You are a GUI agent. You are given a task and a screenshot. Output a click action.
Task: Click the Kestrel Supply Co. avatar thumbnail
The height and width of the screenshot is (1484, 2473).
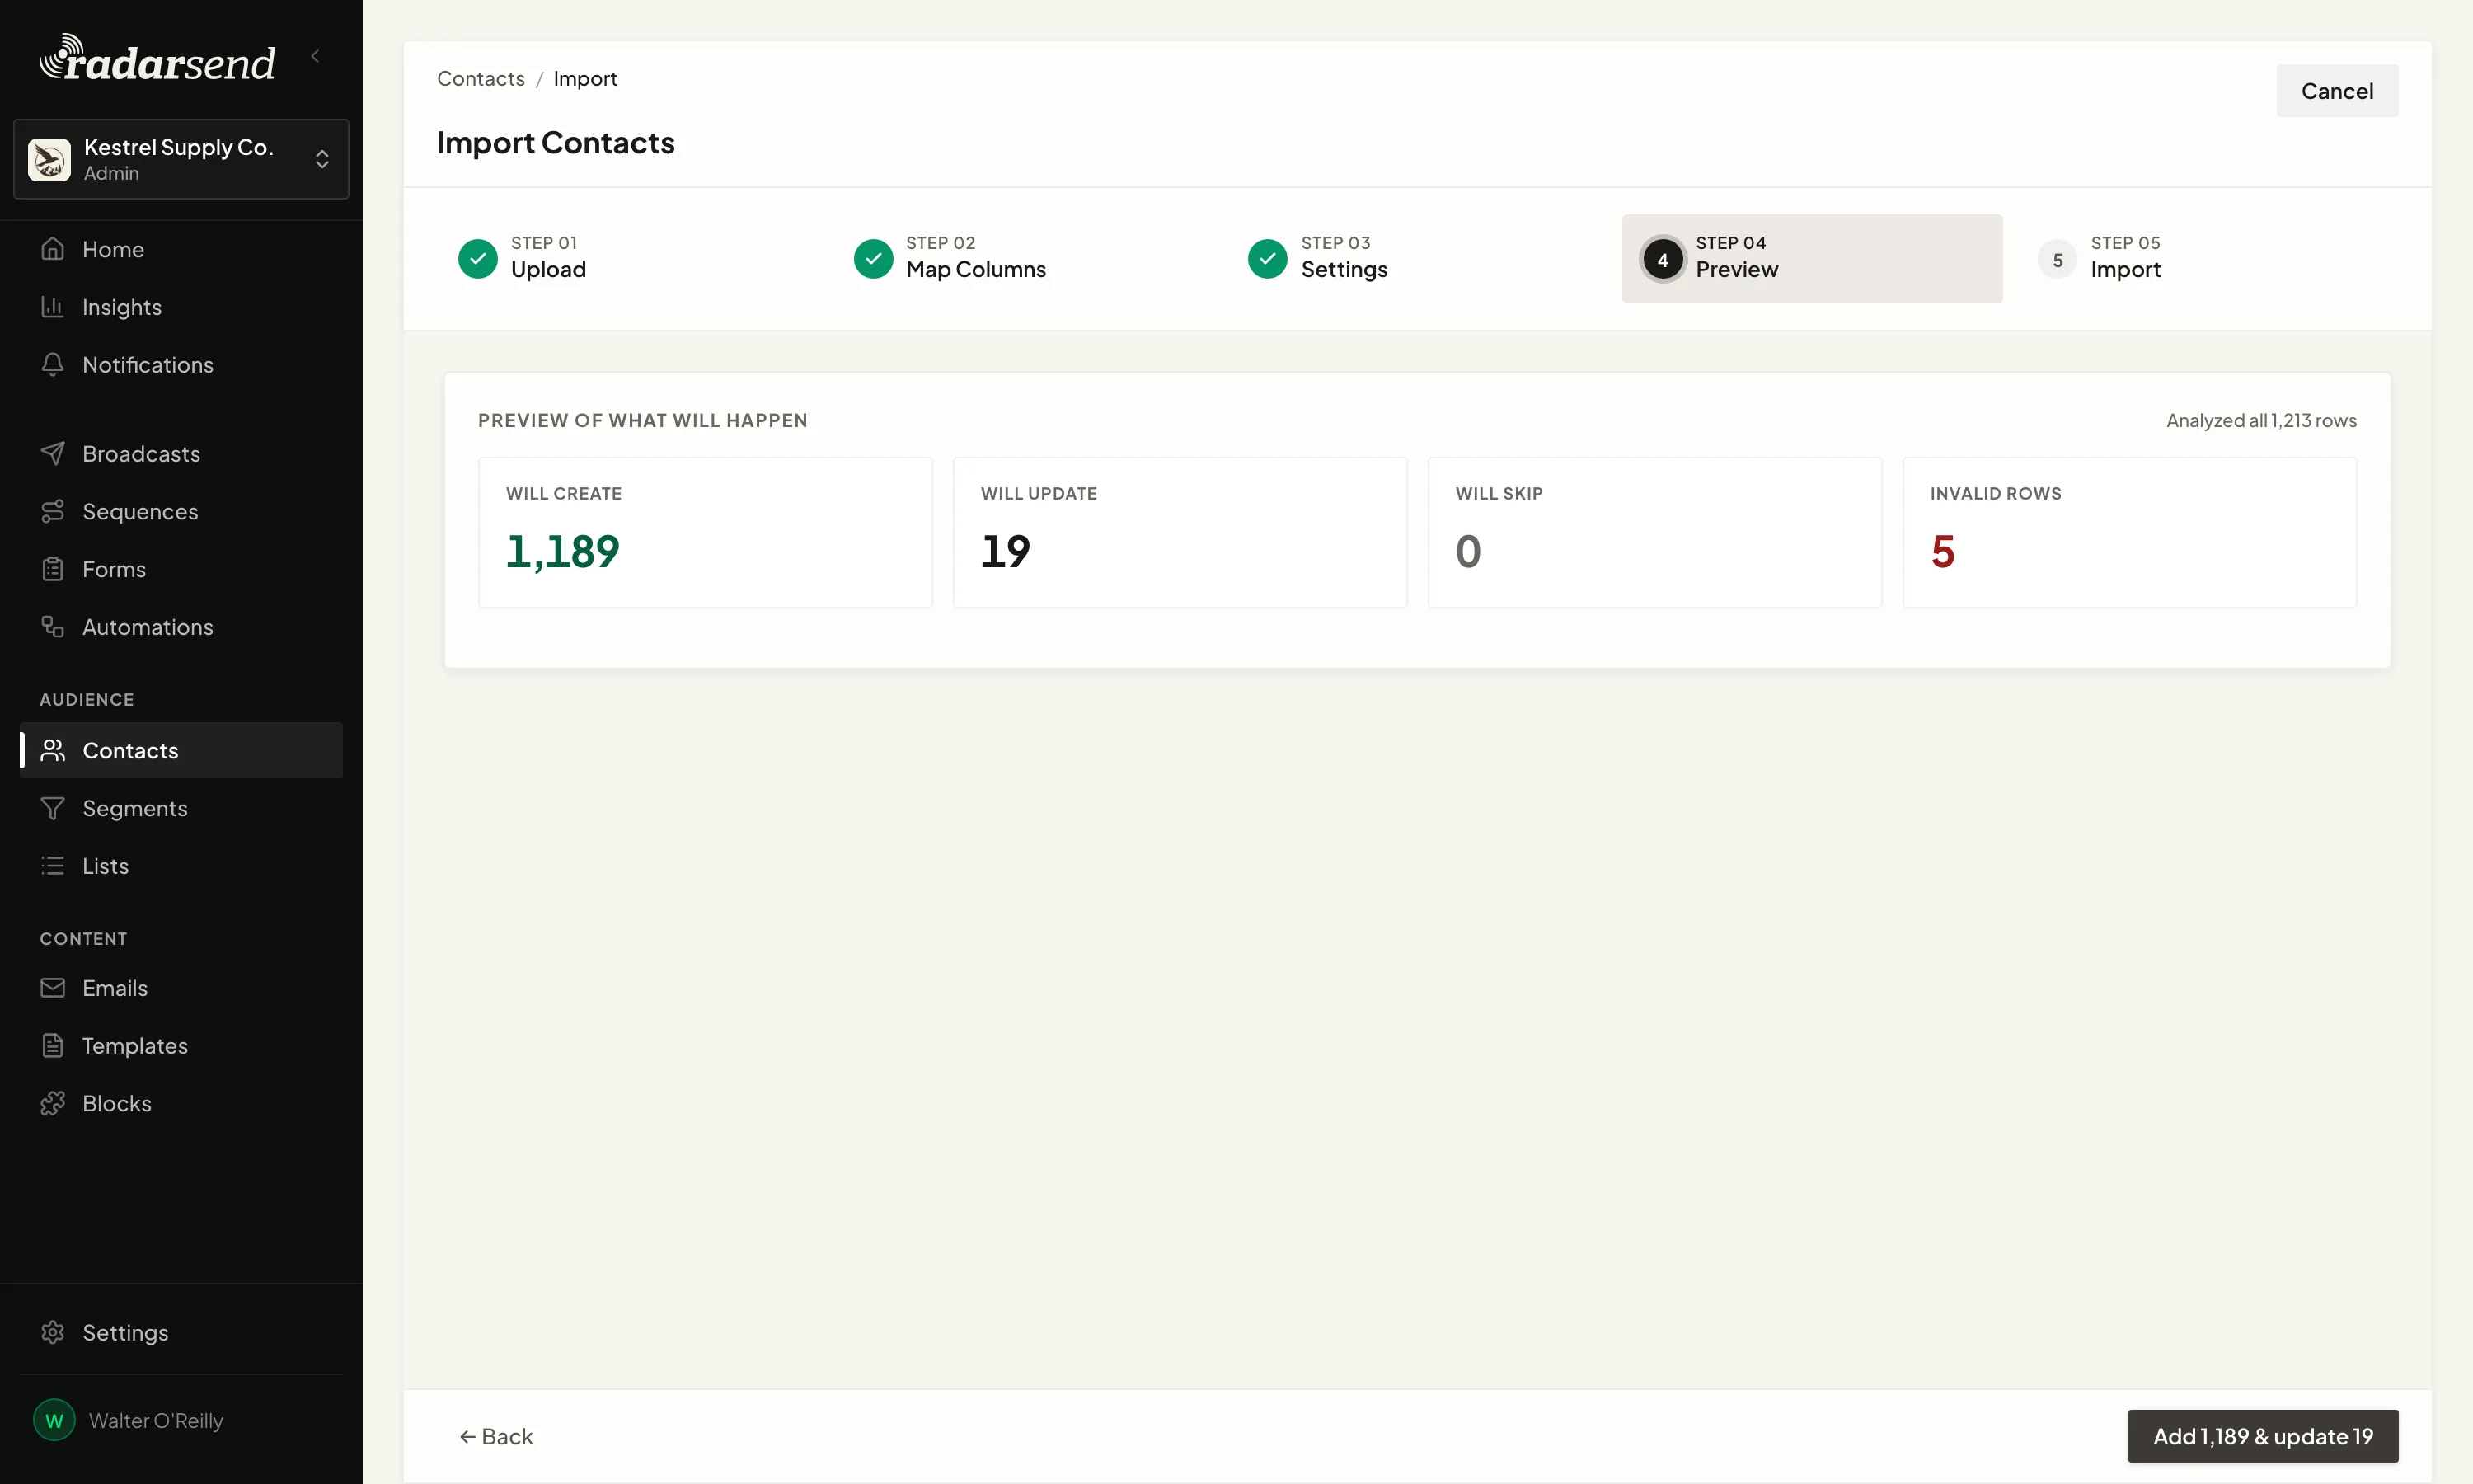[49, 159]
